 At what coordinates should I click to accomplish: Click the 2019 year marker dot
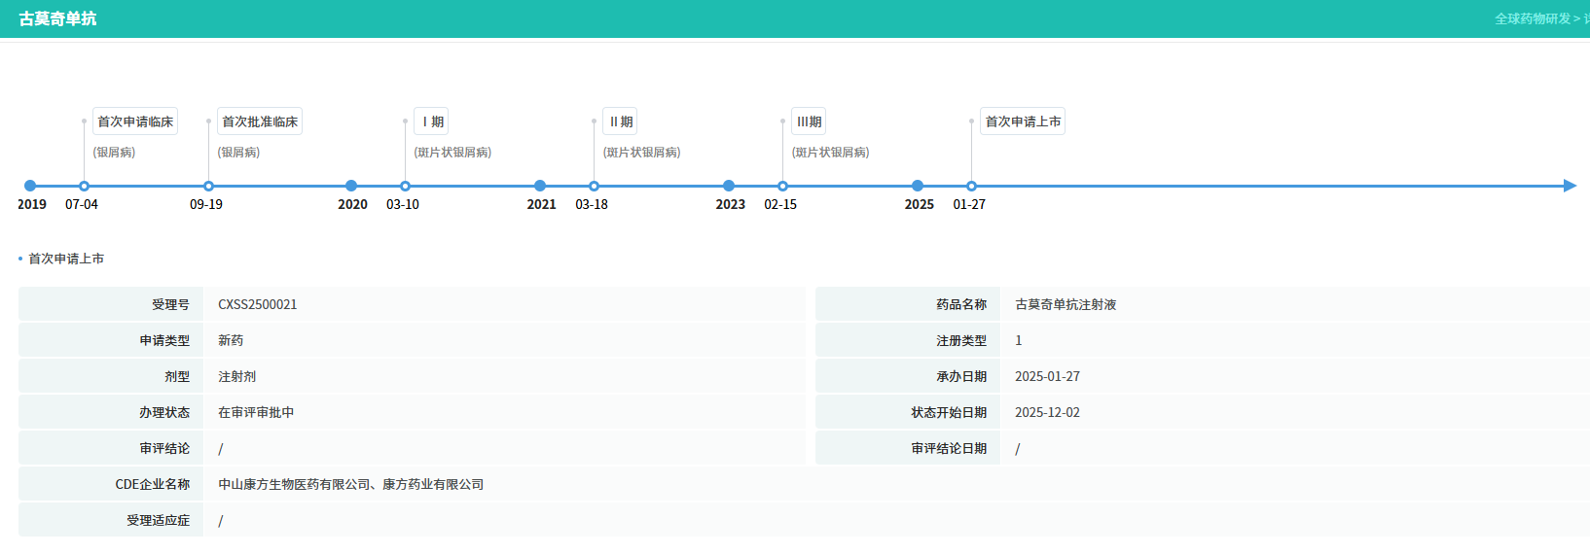click(30, 186)
